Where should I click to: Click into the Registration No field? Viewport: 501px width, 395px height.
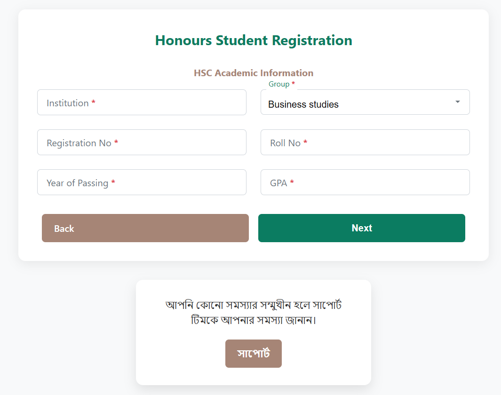[x=142, y=142]
